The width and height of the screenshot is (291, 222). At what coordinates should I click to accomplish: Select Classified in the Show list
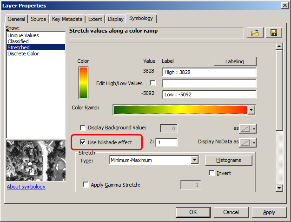tap(18, 41)
